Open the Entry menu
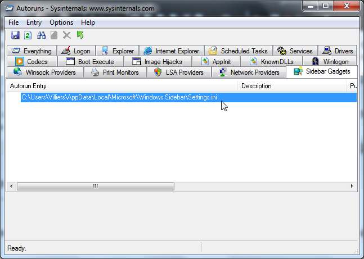 pos(34,22)
